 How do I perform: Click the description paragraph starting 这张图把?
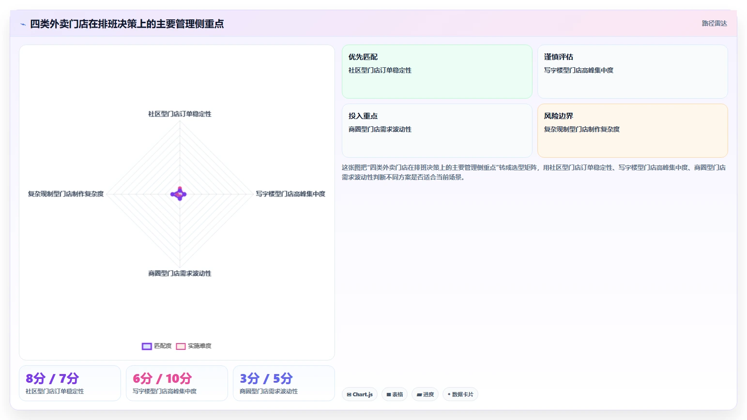click(x=534, y=172)
